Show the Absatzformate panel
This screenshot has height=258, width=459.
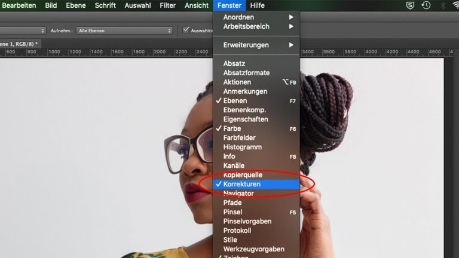tap(256, 73)
